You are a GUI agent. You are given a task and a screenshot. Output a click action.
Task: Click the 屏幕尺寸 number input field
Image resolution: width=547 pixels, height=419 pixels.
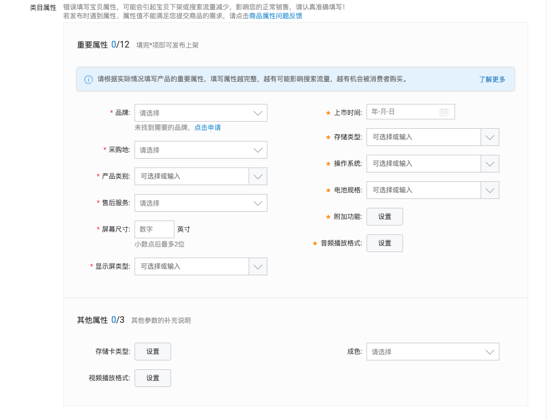coord(154,229)
